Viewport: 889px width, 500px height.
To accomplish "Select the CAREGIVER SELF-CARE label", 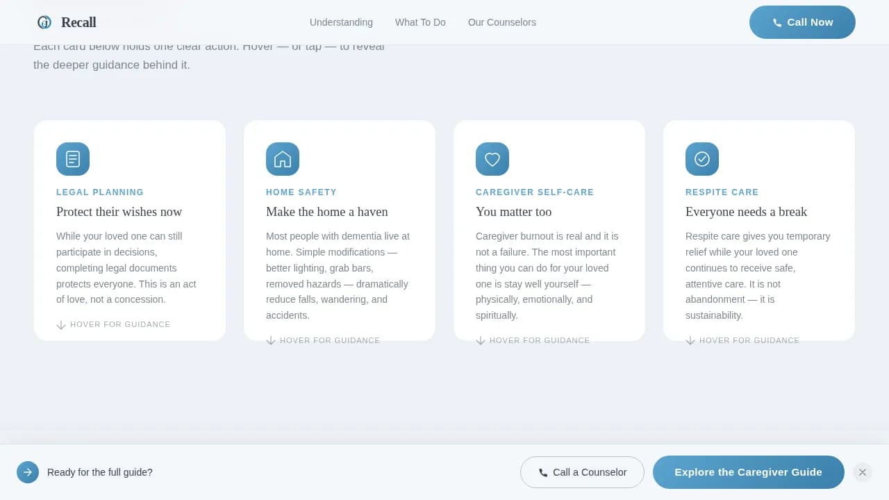I will [535, 192].
